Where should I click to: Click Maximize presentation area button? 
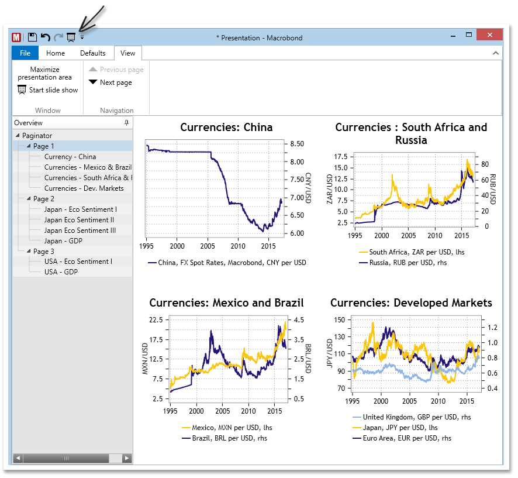click(45, 73)
